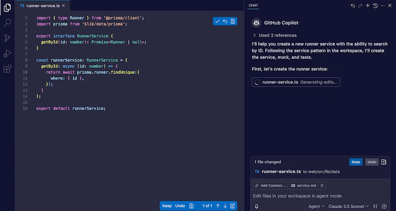Stop the running chat request

tap(384, 206)
